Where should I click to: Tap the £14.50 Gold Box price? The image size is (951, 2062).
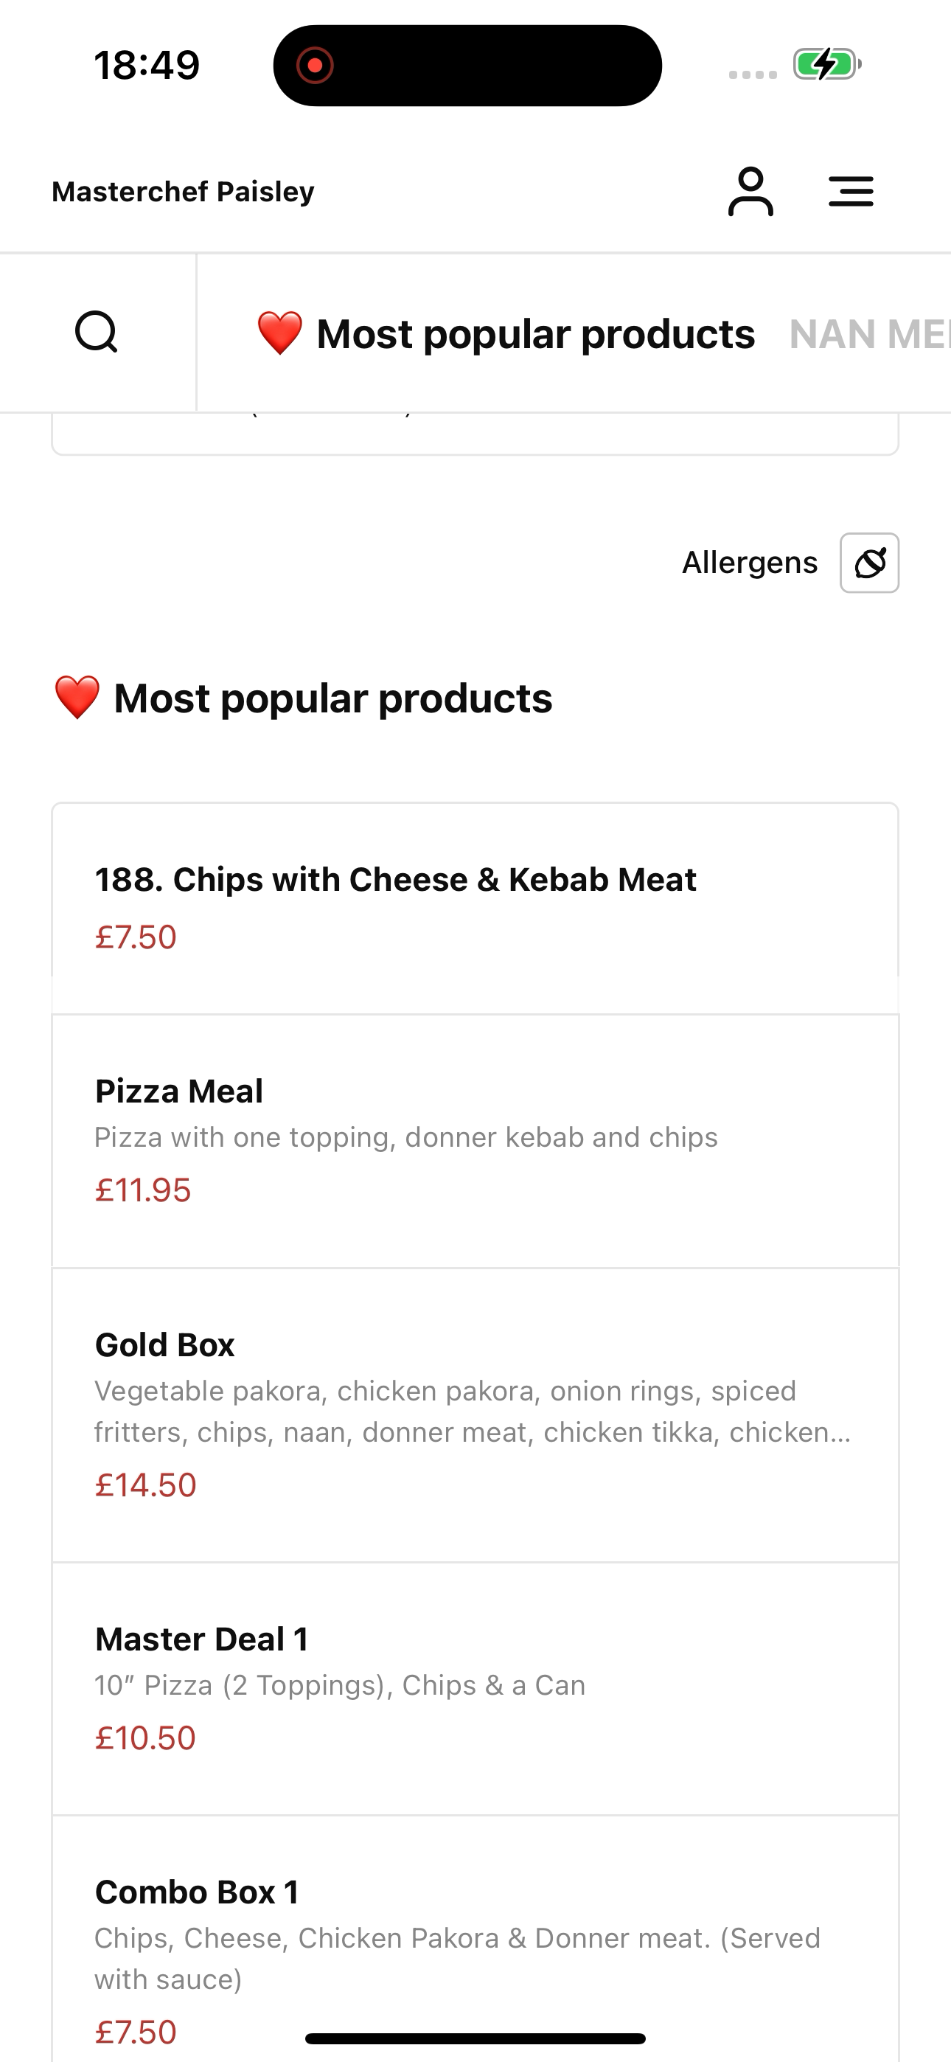pos(146,1485)
